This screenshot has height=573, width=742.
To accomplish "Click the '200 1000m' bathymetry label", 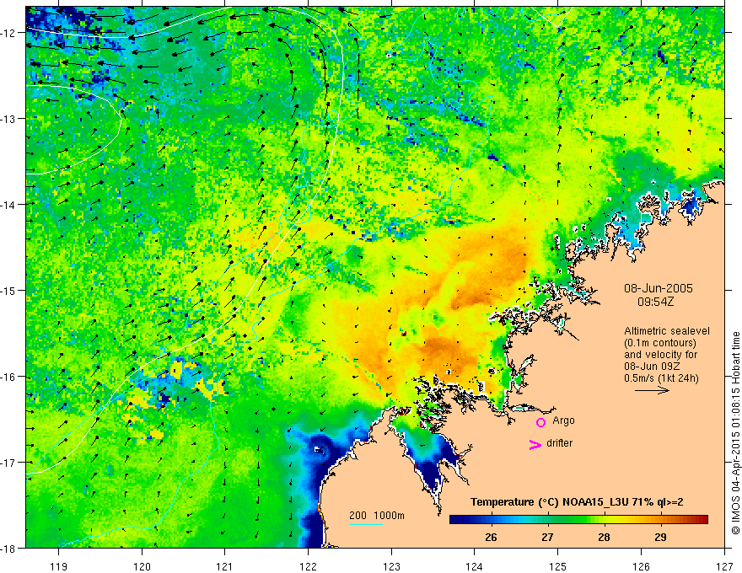I will [377, 516].
